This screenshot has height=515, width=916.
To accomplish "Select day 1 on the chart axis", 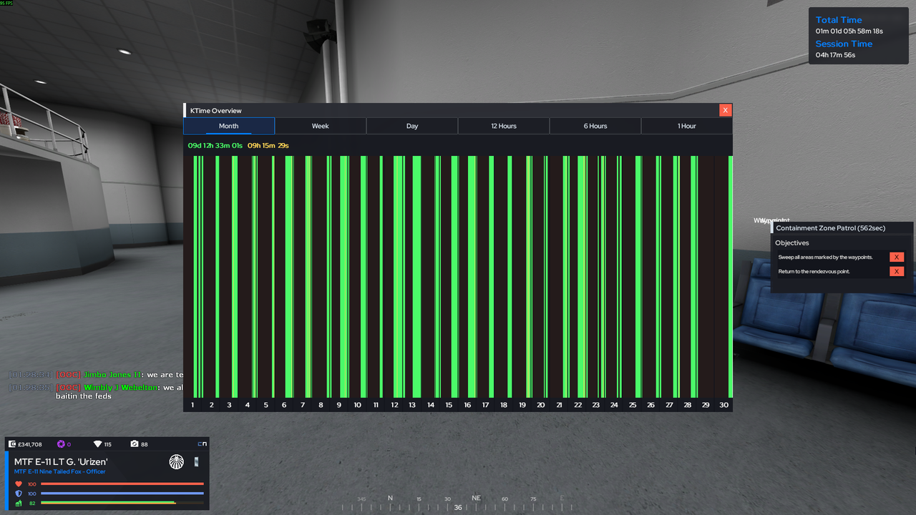I will pos(193,406).
